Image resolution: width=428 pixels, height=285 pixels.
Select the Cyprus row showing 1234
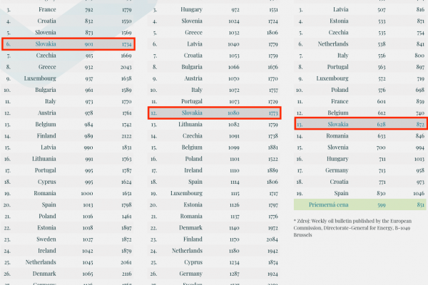pyautogui.click(x=214, y=261)
